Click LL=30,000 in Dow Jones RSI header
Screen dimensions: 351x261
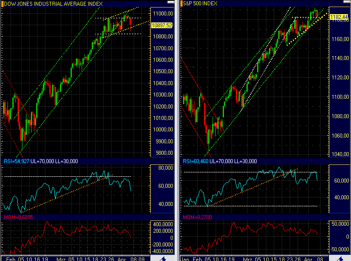click(x=67, y=161)
